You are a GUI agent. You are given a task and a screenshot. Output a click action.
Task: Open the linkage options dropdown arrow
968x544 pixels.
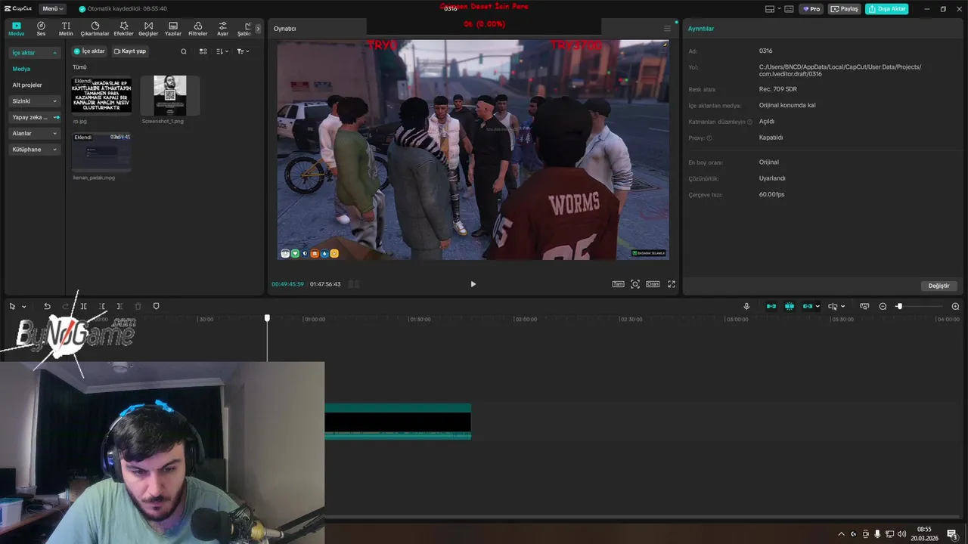818,307
